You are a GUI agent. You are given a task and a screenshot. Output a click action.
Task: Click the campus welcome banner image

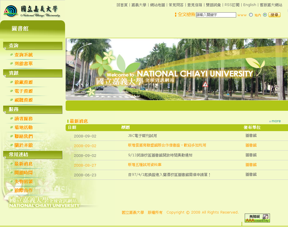(177, 69)
